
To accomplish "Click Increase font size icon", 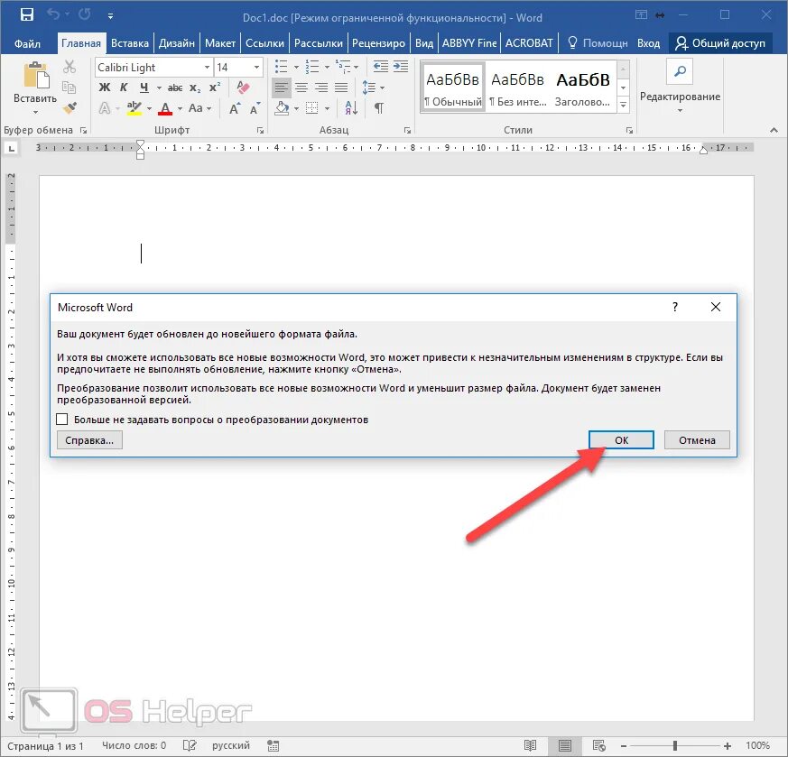I will (x=235, y=108).
